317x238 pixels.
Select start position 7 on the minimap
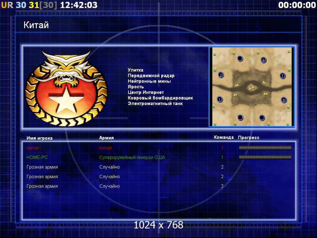283,76
